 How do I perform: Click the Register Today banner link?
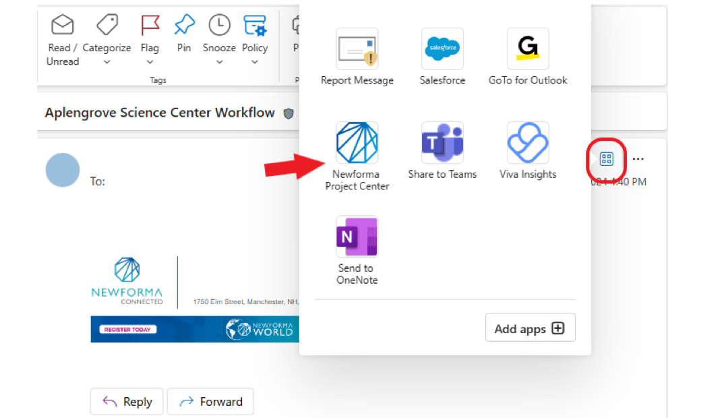coord(127,329)
